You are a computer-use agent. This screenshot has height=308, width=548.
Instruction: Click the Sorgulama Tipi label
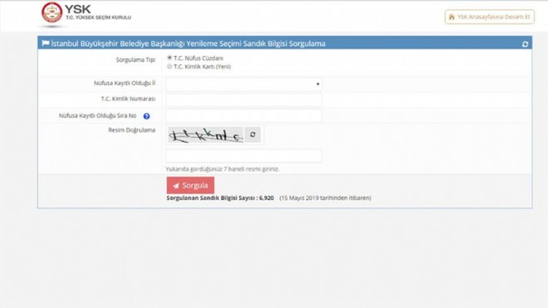point(135,60)
